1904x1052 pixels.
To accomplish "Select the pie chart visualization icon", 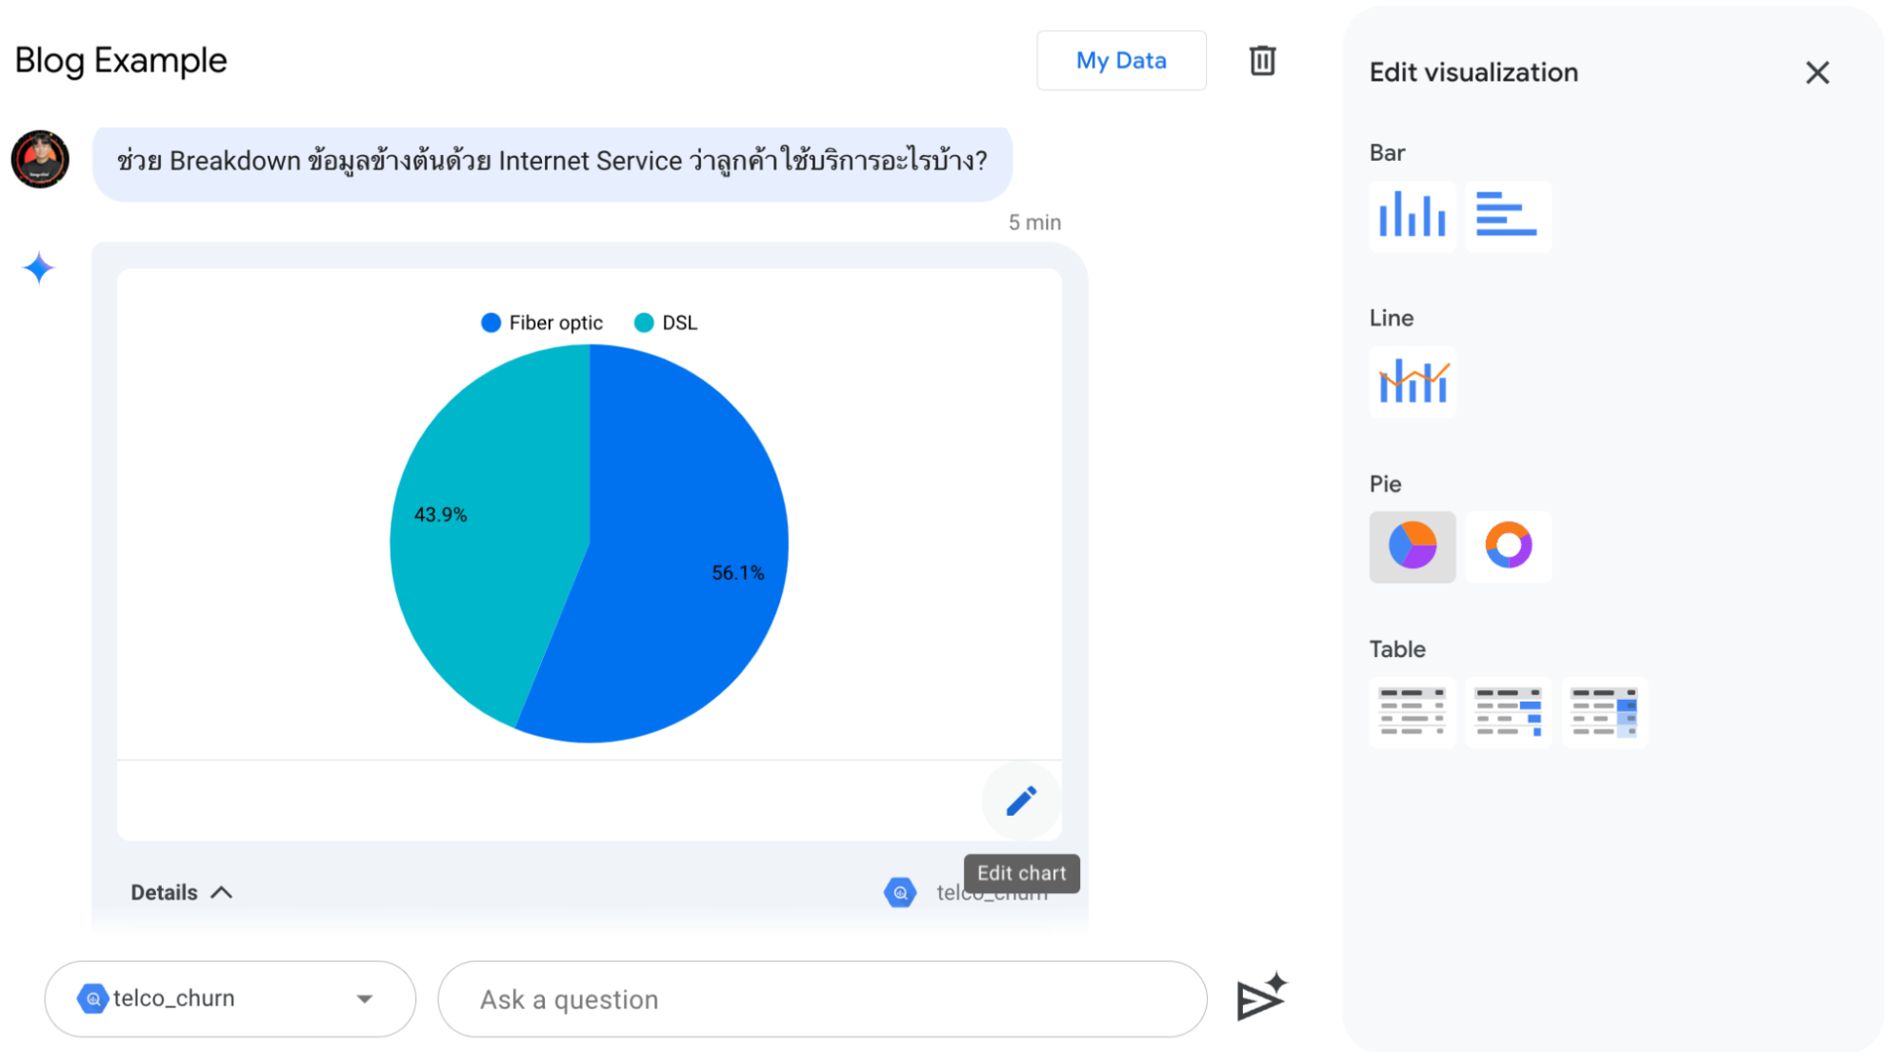I will 1412,546.
